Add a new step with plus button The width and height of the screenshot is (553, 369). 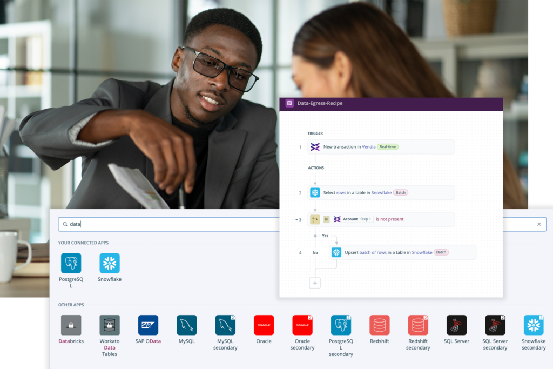[315, 283]
